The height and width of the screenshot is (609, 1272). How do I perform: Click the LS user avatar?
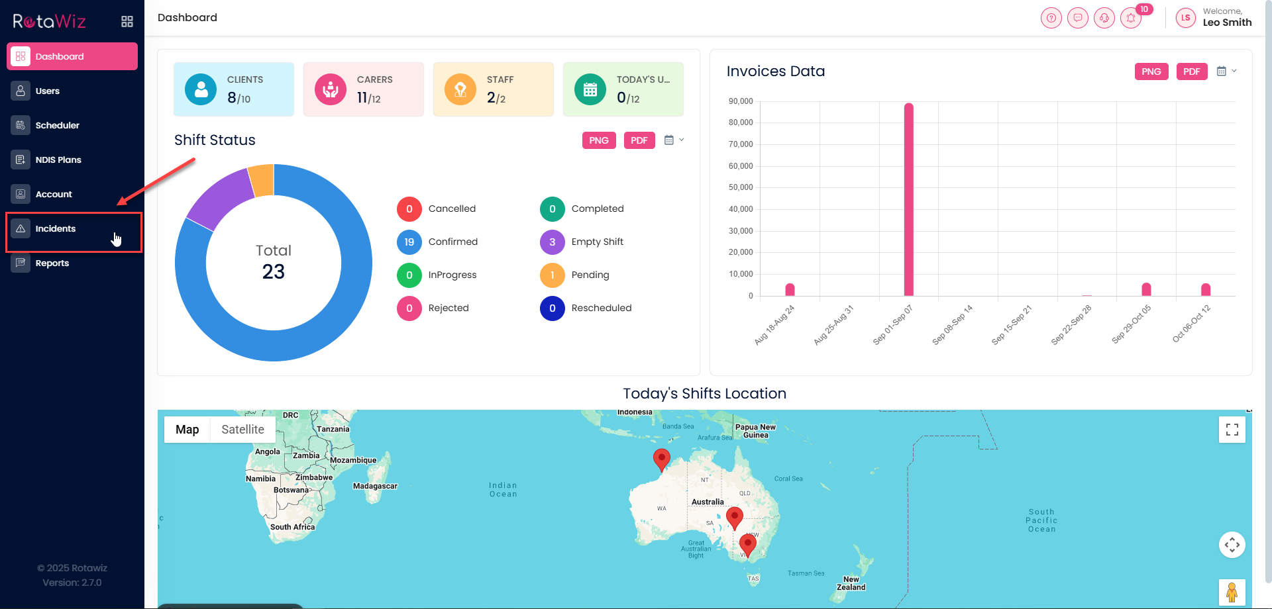tap(1185, 18)
